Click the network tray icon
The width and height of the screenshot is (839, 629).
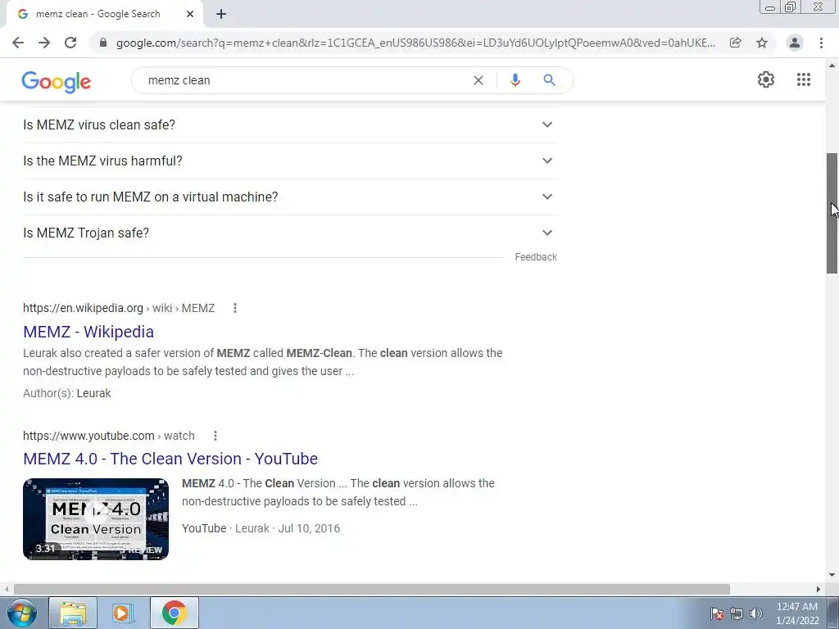click(737, 613)
